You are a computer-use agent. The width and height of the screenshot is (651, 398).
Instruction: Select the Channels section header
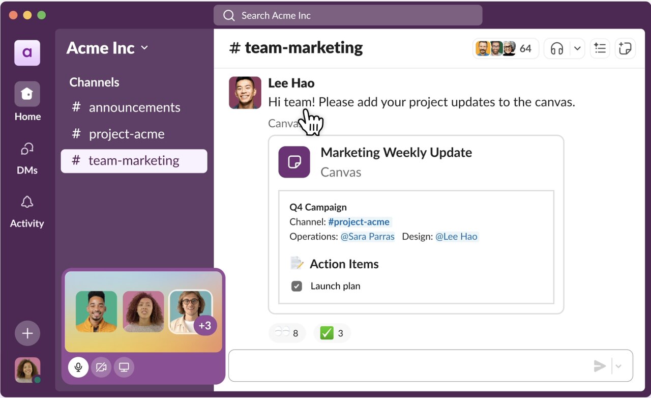tap(94, 82)
